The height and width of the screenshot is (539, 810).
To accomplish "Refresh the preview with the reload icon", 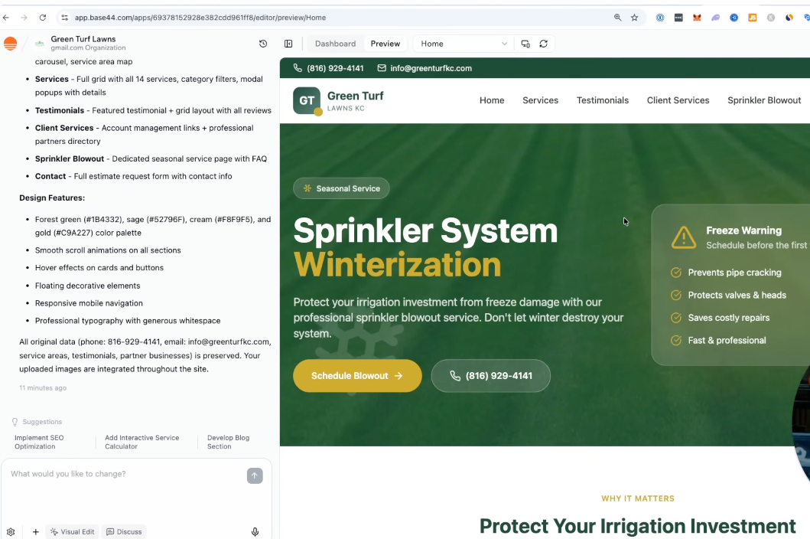I will pyautogui.click(x=544, y=44).
